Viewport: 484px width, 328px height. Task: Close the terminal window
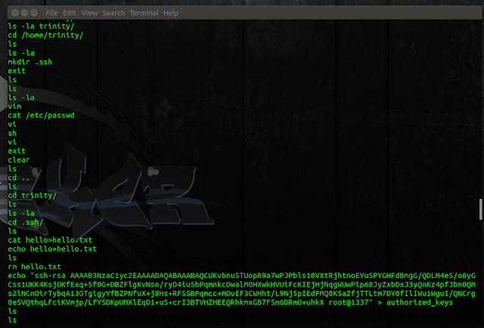click(x=15, y=13)
